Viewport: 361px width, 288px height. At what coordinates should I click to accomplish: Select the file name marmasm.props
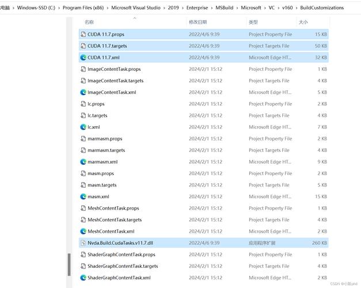pos(105,139)
